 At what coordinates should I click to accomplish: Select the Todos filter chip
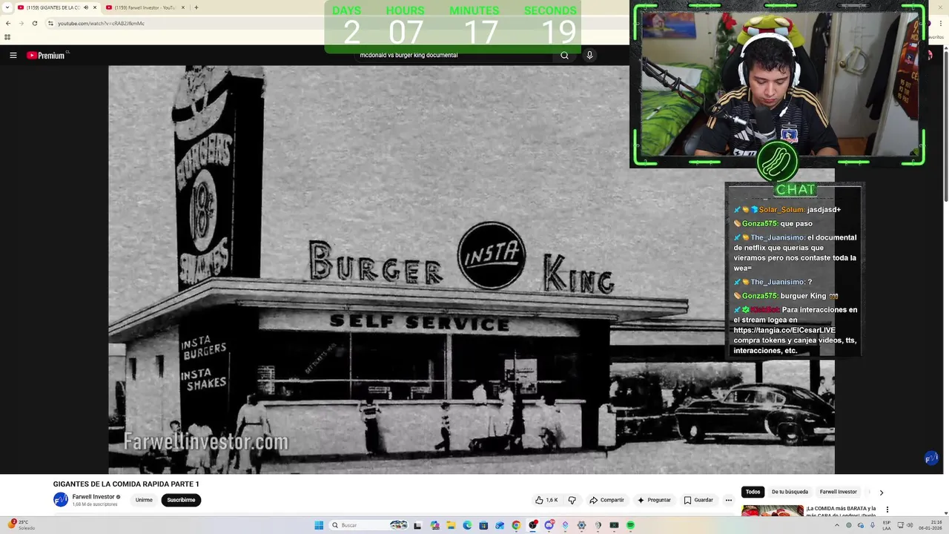coord(753,492)
